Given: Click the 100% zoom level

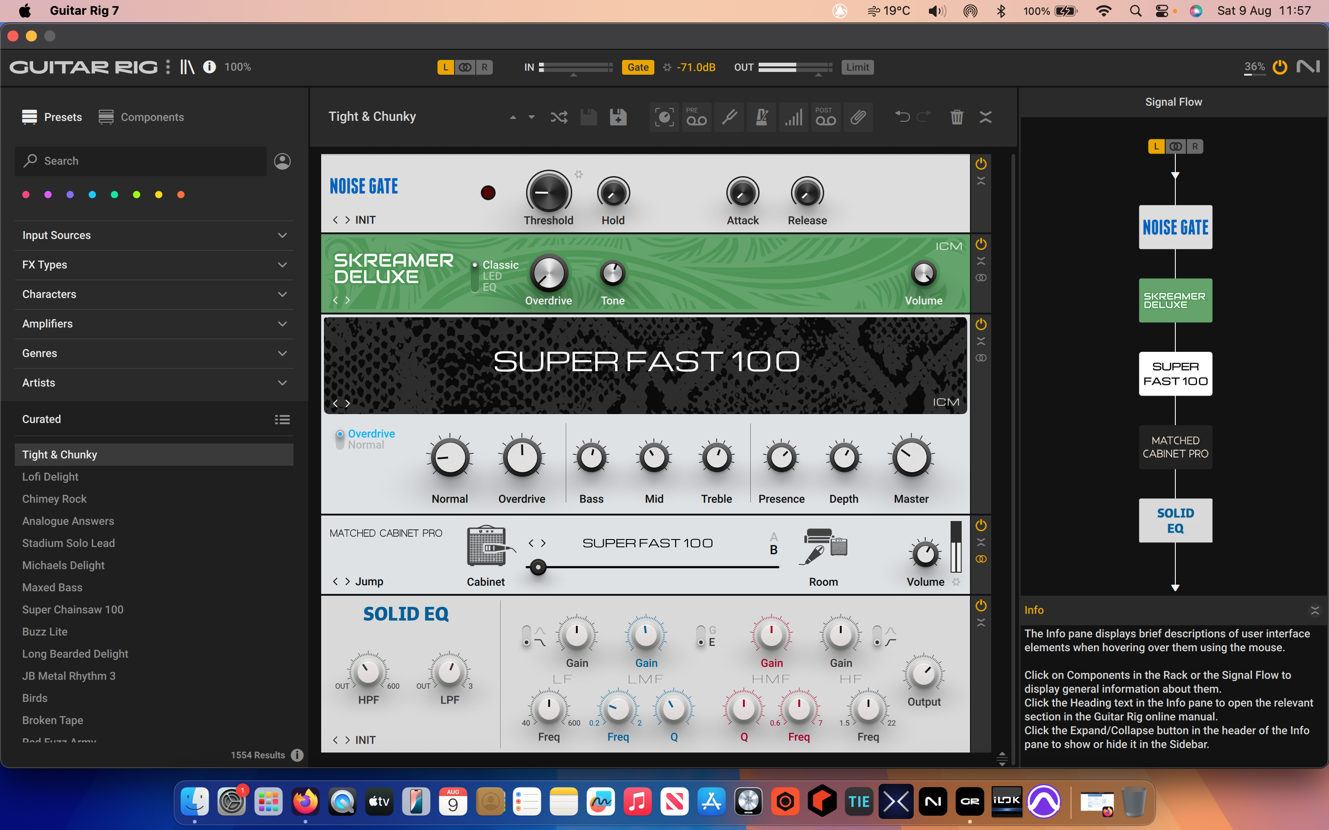Looking at the screenshot, I should [x=237, y=67].
